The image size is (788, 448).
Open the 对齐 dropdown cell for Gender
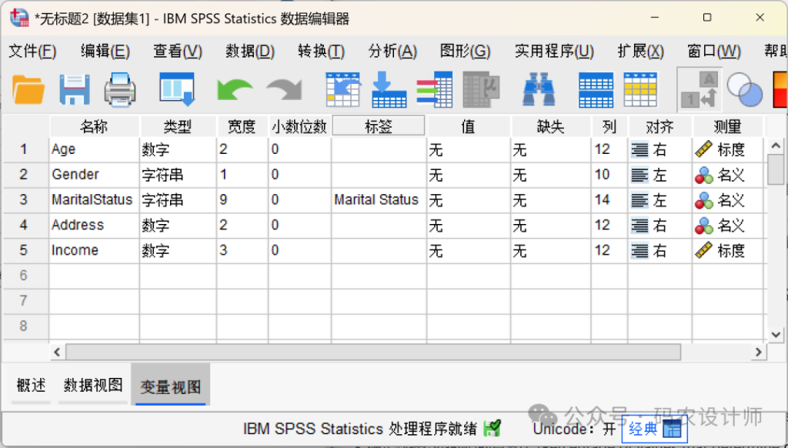(x=659, y=176)
